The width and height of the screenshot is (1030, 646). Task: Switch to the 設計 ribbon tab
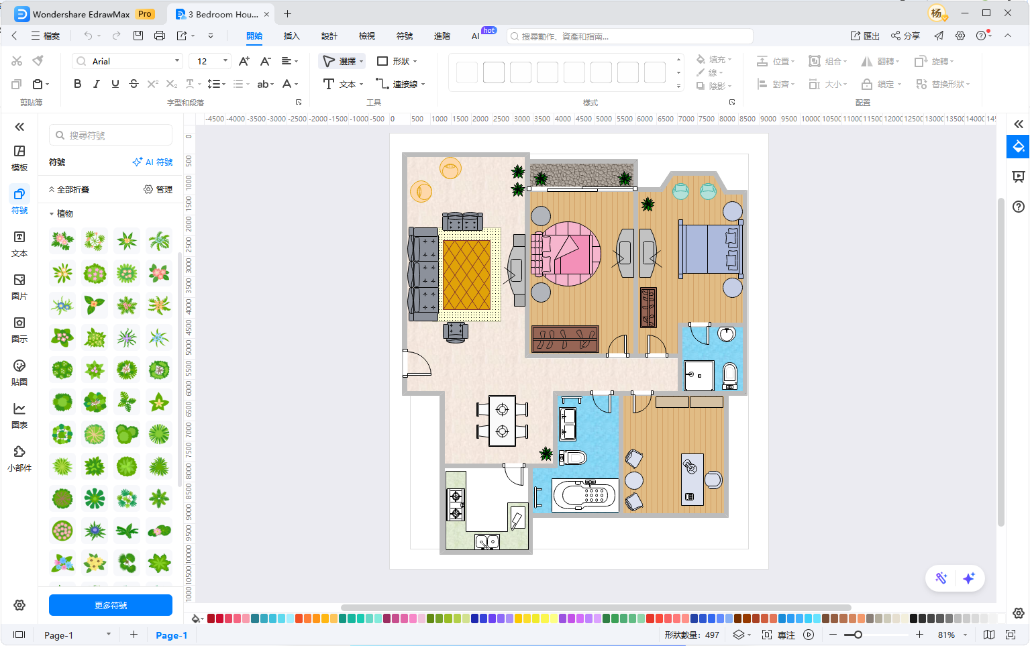click(329, 36)
